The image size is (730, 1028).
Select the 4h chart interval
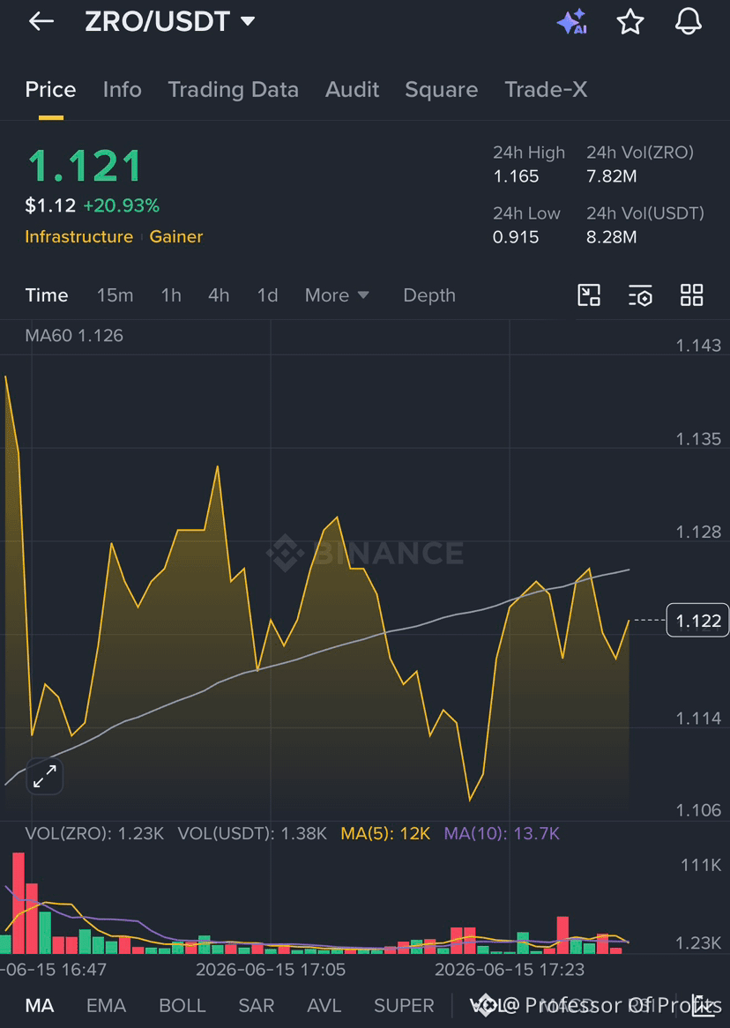pyautogui.click(x=219, y=295)
